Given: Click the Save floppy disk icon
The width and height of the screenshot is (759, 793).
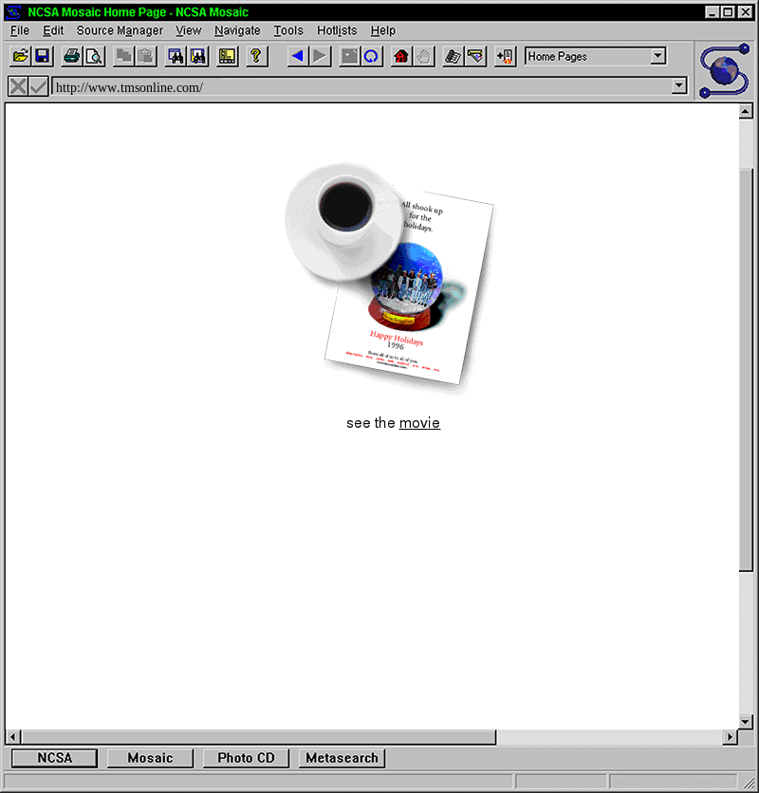Looking at the screenshot, I should 43,57.
